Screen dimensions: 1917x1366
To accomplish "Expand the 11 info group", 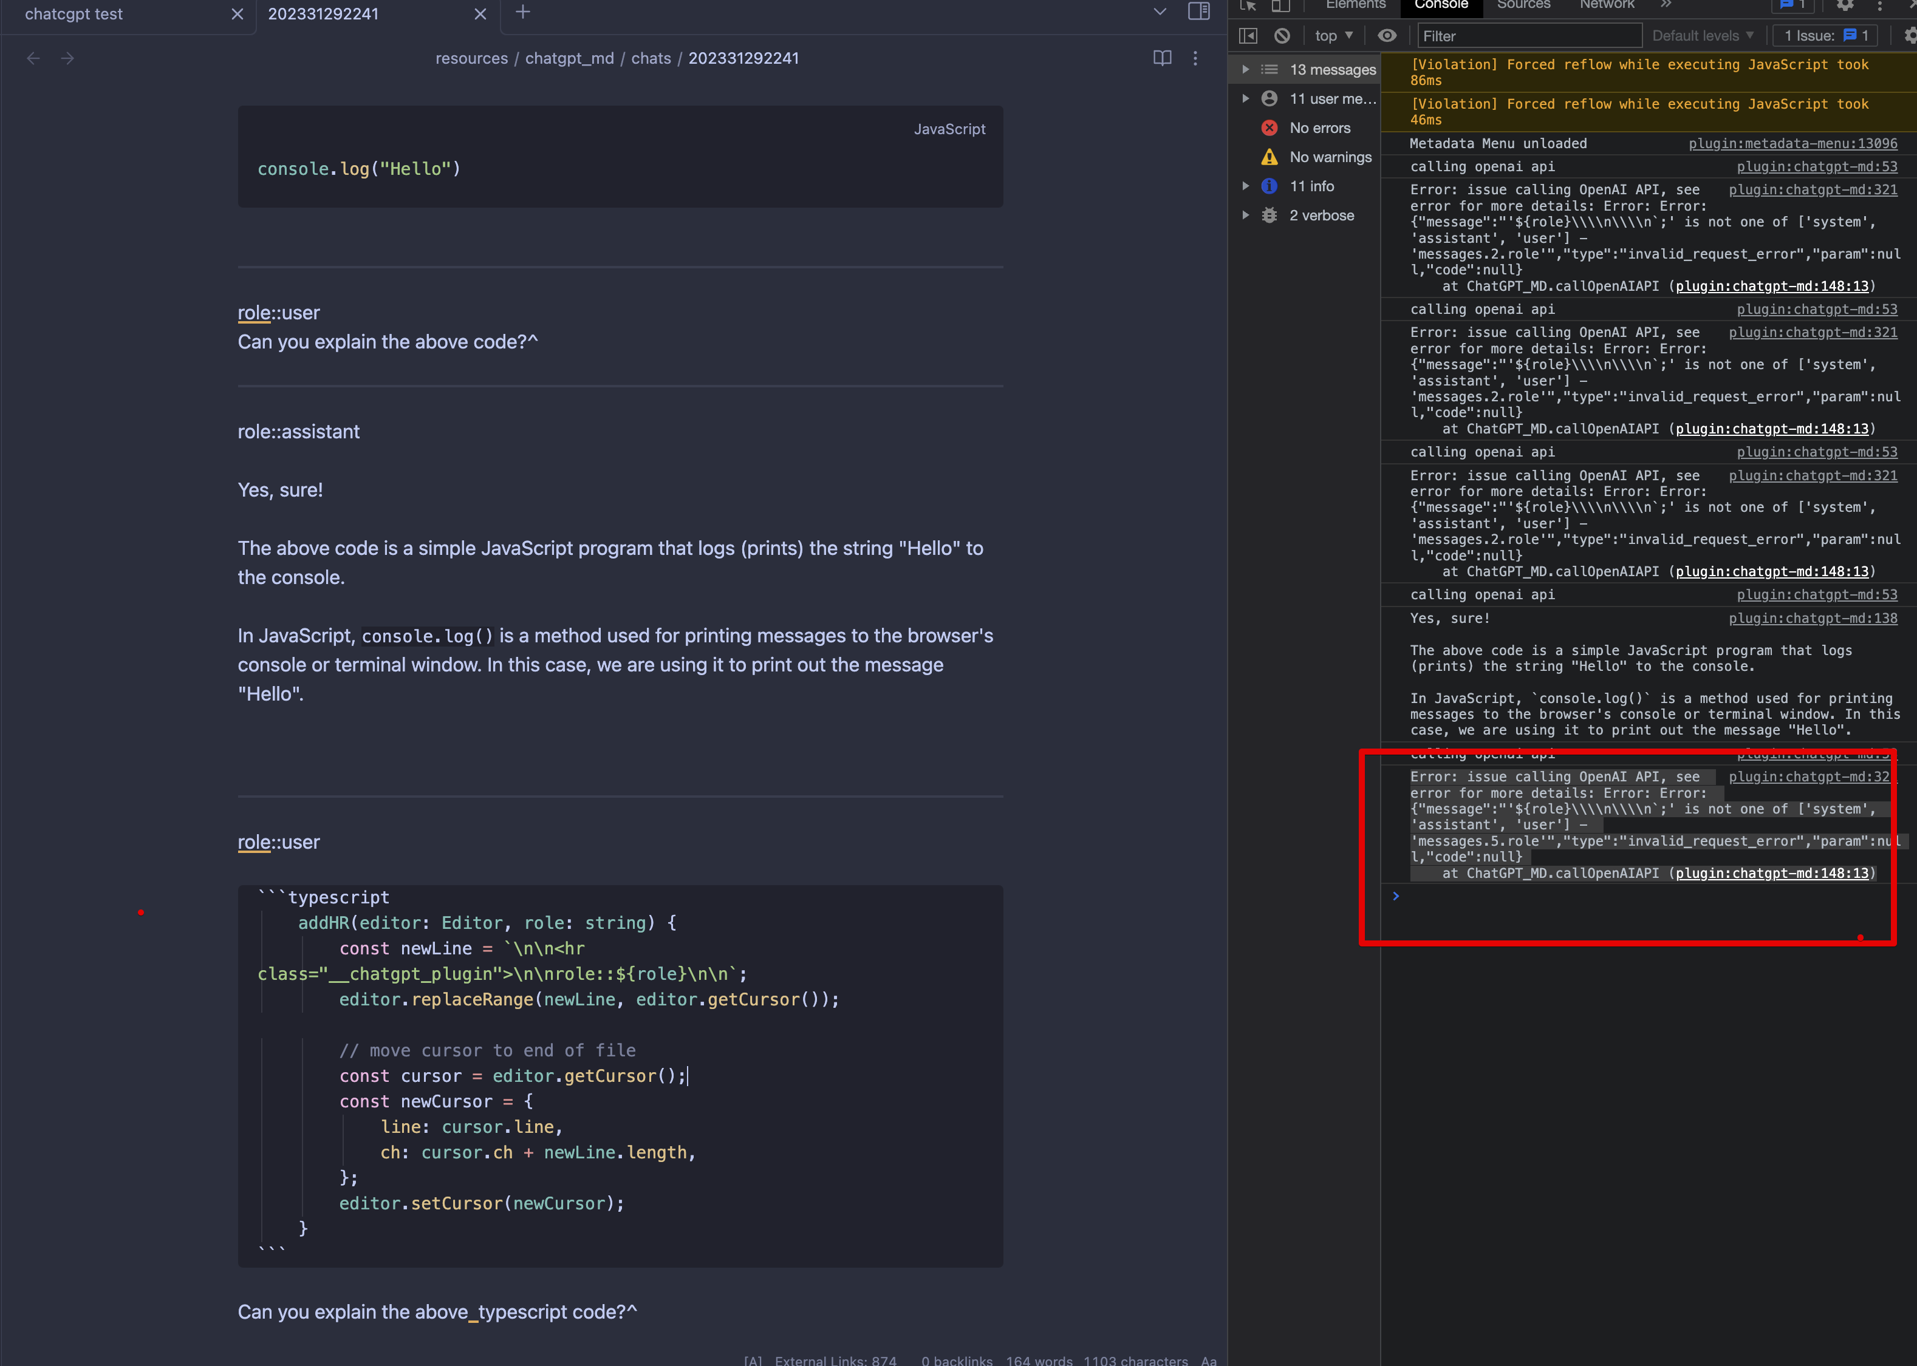I will pyautogui.click(x=1245, y=186).
